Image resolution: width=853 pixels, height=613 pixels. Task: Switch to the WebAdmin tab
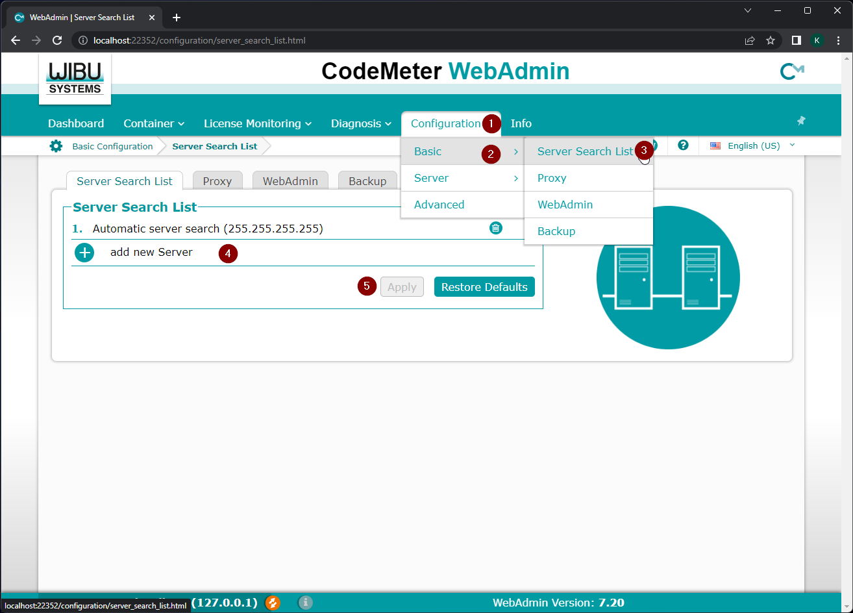[290, 181]
